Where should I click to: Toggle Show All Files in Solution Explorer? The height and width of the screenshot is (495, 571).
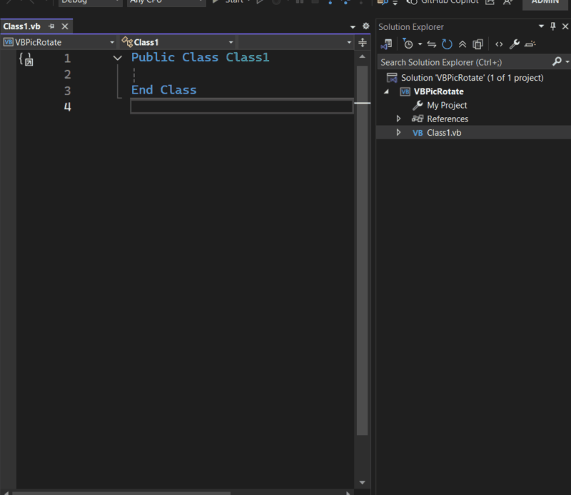click(477, 44)
